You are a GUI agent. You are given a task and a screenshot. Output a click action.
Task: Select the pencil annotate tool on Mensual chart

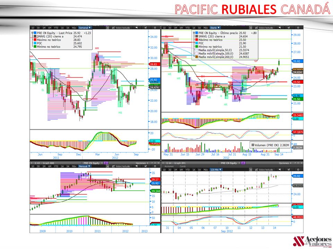click(x=145, y=166)
